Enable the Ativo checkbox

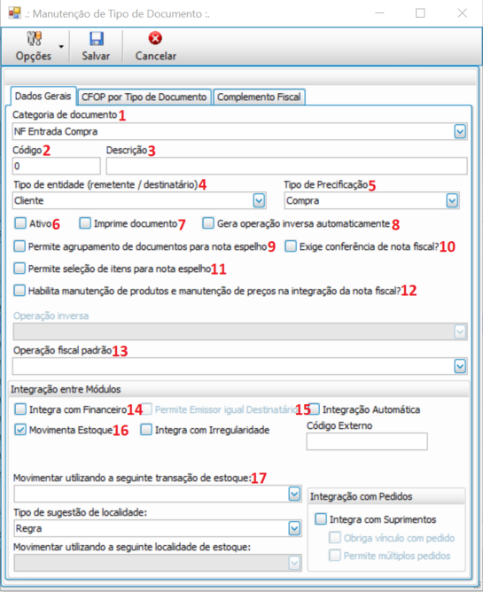coord(20,223)
